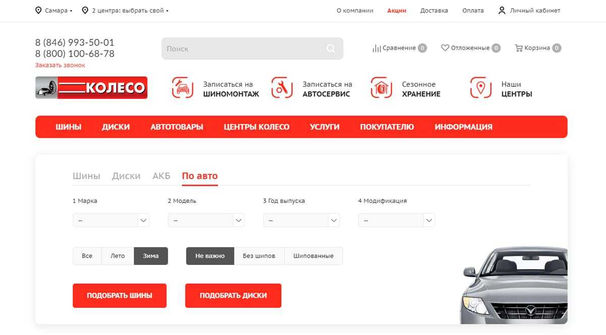This screenshot has width=606, height=335.
Task: Click the favorites heart icon
Action: 445,48
